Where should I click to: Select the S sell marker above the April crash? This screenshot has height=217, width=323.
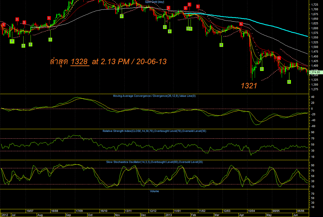(241, 24)
